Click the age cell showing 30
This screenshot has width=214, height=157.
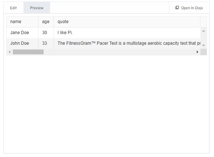click(46, 33)
